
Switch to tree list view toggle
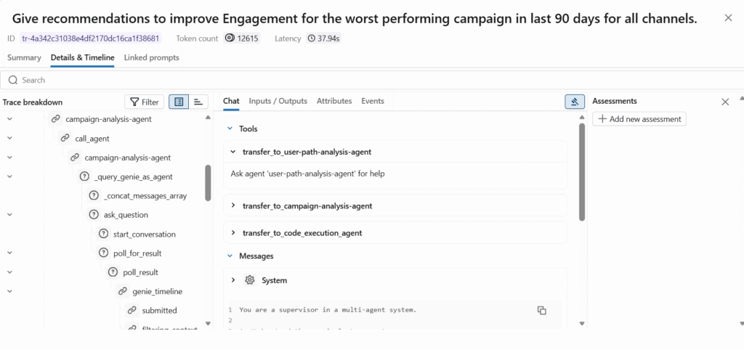point(179,102)
